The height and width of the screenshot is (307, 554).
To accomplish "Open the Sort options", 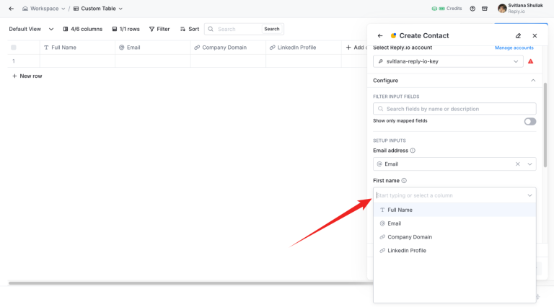I will [190, 29].
